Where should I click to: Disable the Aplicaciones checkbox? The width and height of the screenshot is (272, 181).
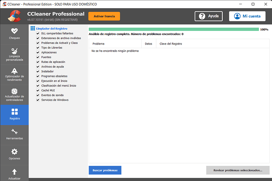click(38, 52)
